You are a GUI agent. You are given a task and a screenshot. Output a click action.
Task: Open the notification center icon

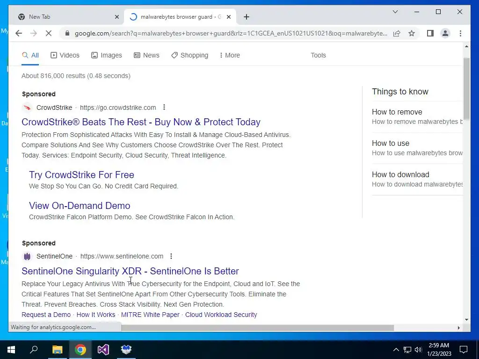point(464,350)
